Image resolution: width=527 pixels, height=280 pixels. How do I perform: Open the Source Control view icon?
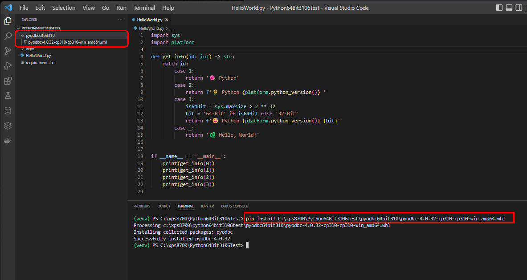pos(8,51)
